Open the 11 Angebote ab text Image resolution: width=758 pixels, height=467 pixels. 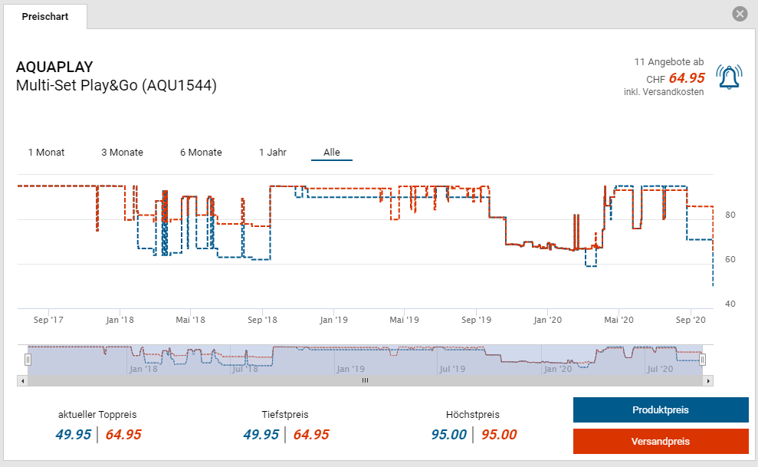[668, 61]
